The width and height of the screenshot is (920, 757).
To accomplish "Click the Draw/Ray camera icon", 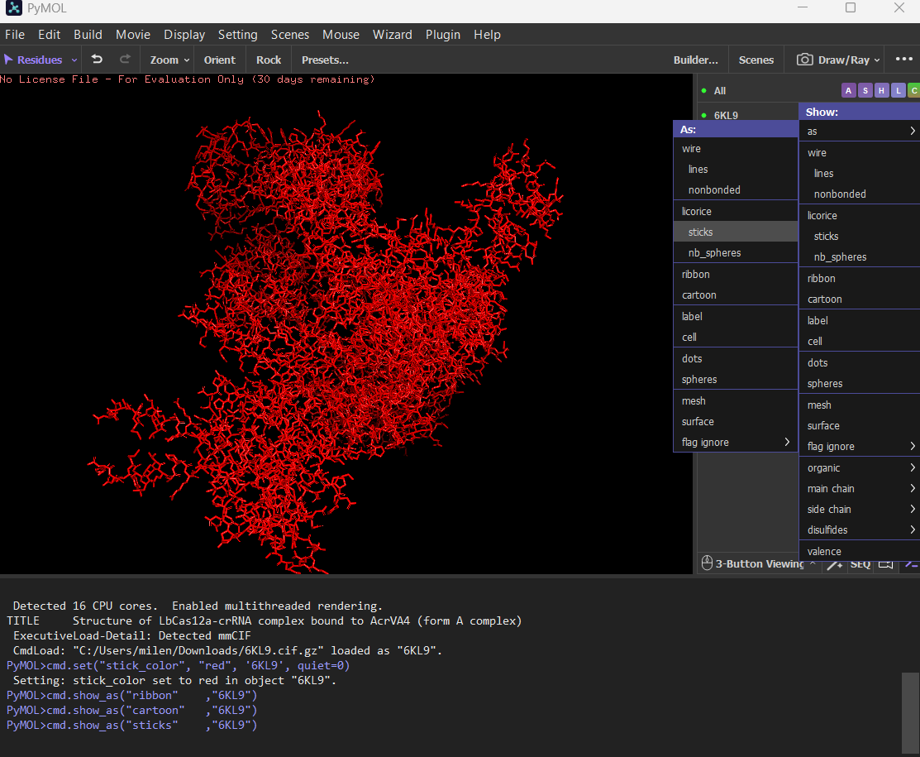I will click(x=804, y=60).
